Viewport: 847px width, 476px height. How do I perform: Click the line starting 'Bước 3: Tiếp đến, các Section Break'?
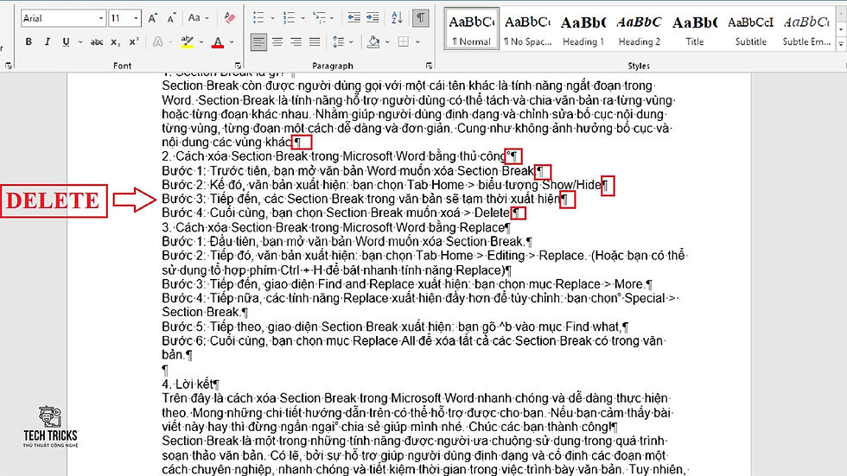pyautogui.click(x=365, y=200)
